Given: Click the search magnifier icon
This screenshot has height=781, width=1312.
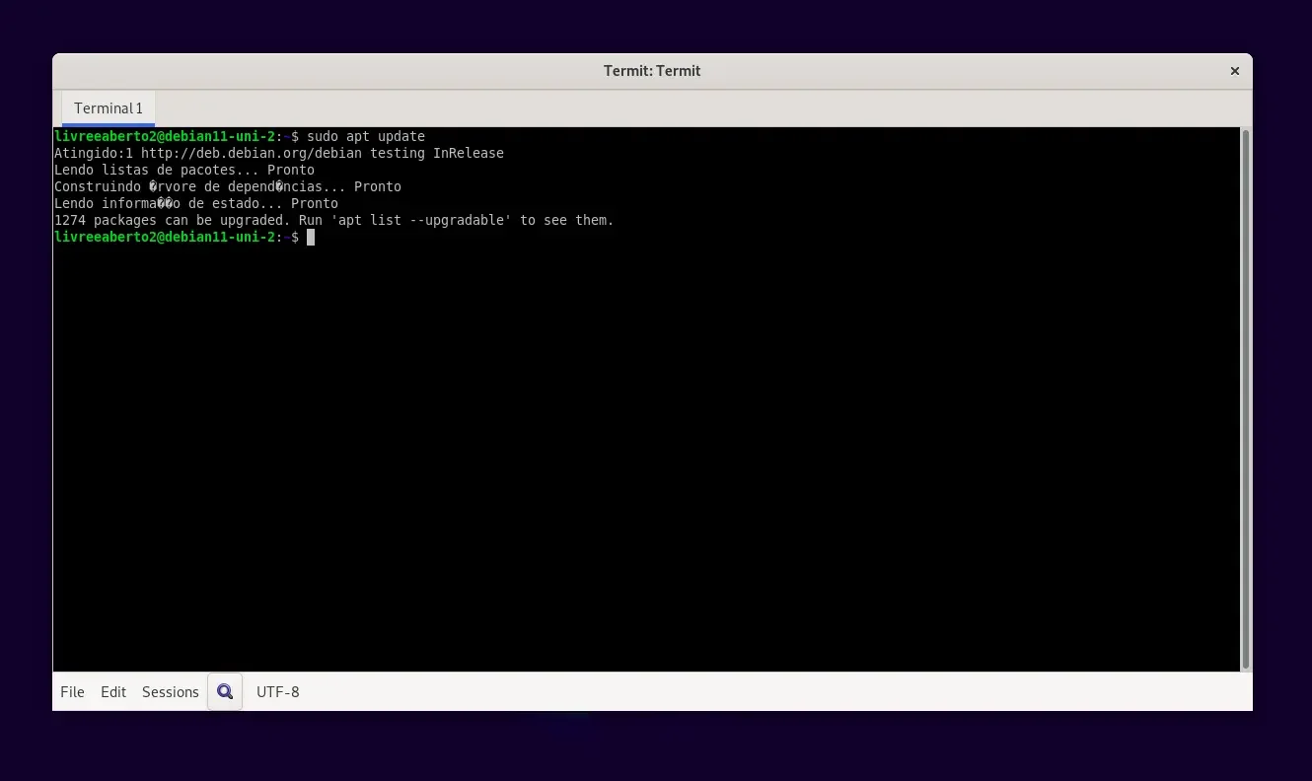Looking at the screenshot, I should tap(225, 691).
